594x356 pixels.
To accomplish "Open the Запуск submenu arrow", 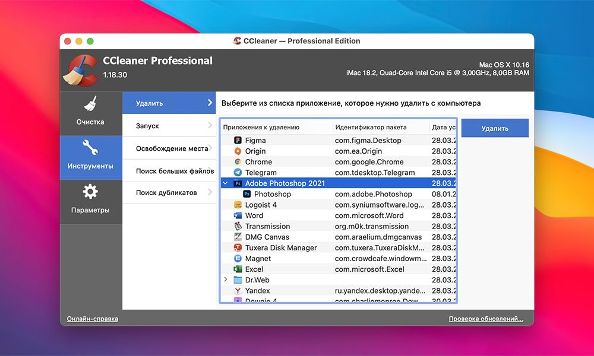I will (210, 126).
